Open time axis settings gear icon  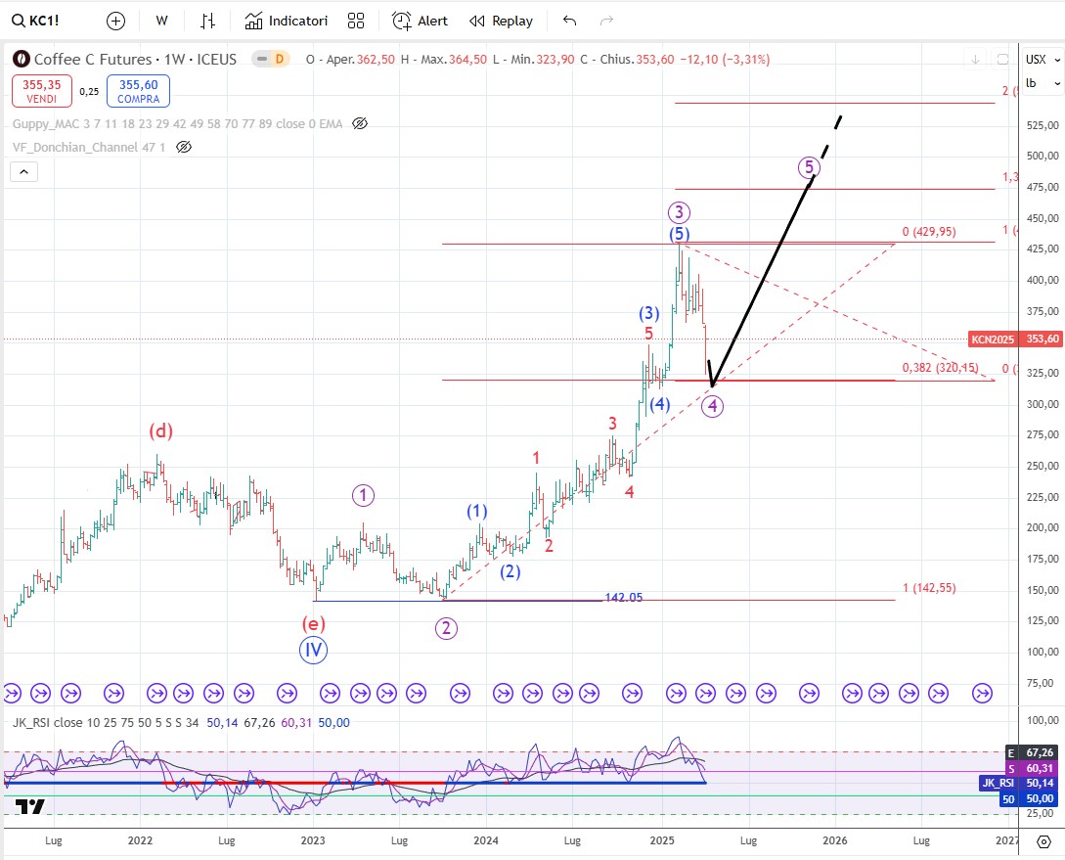[1043, 840]
